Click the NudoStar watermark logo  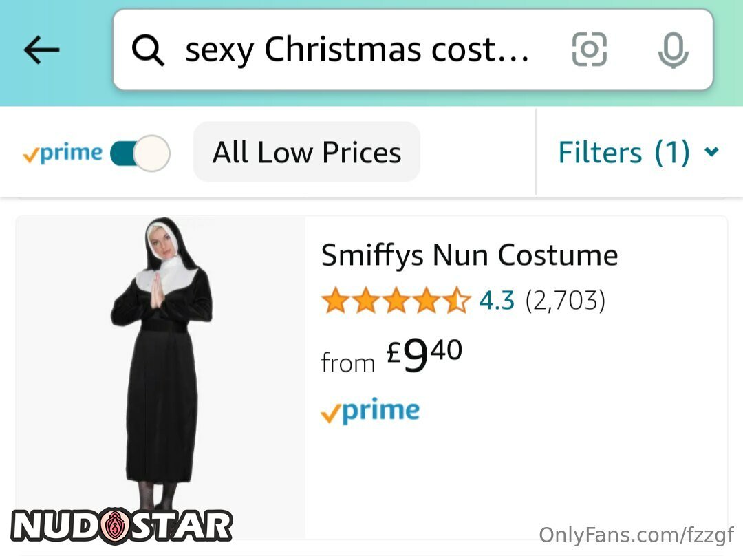pyautogui.click(x=122, y=526)
